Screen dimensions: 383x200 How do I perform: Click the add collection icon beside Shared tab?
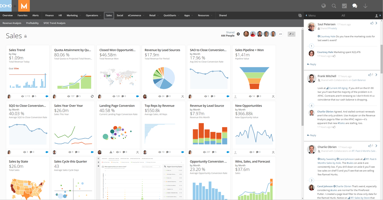point(300,16)
